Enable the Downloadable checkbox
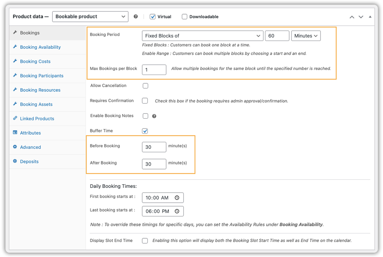 pos(184,16)
